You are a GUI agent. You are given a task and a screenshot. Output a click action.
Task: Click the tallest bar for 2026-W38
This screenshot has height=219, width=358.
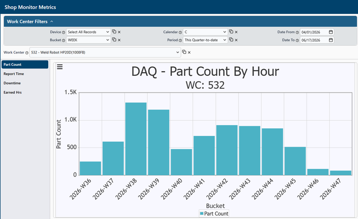point(136,139)
